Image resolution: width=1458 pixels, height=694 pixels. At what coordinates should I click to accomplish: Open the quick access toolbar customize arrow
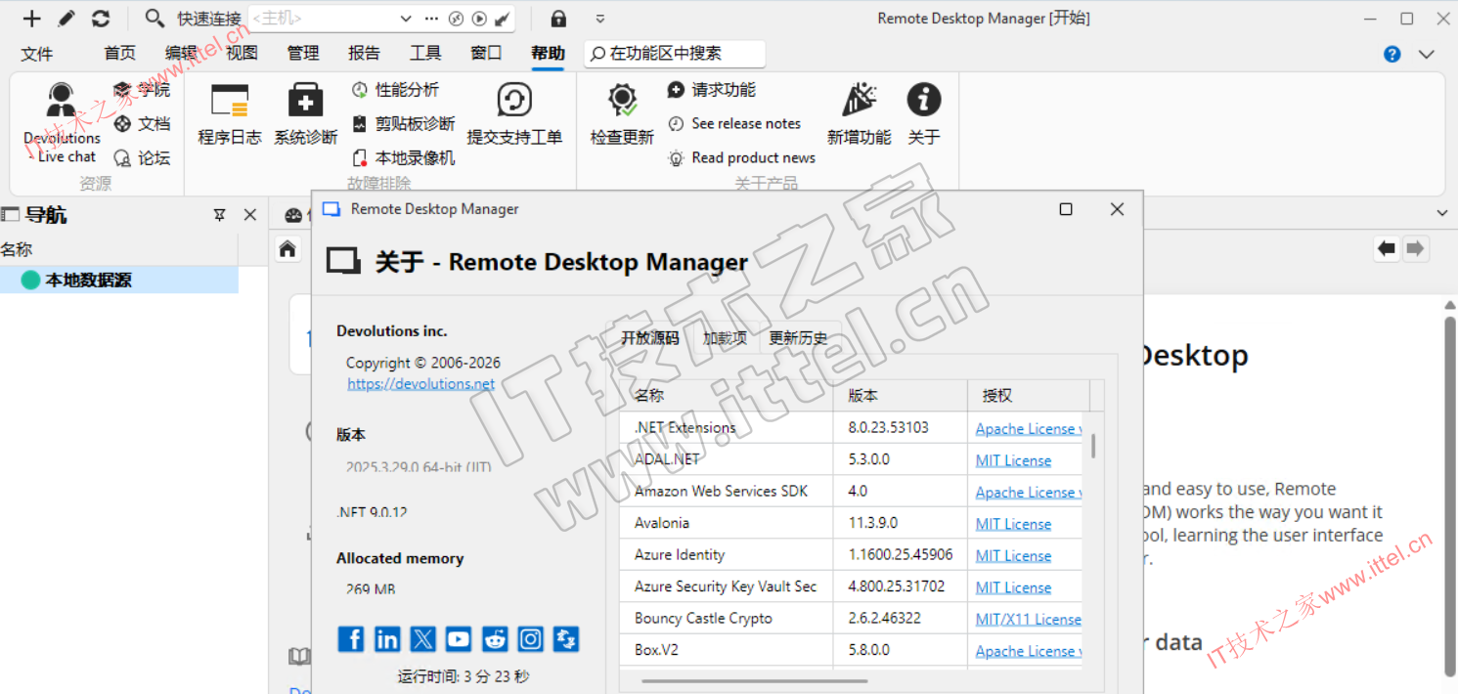pos(600,19)
